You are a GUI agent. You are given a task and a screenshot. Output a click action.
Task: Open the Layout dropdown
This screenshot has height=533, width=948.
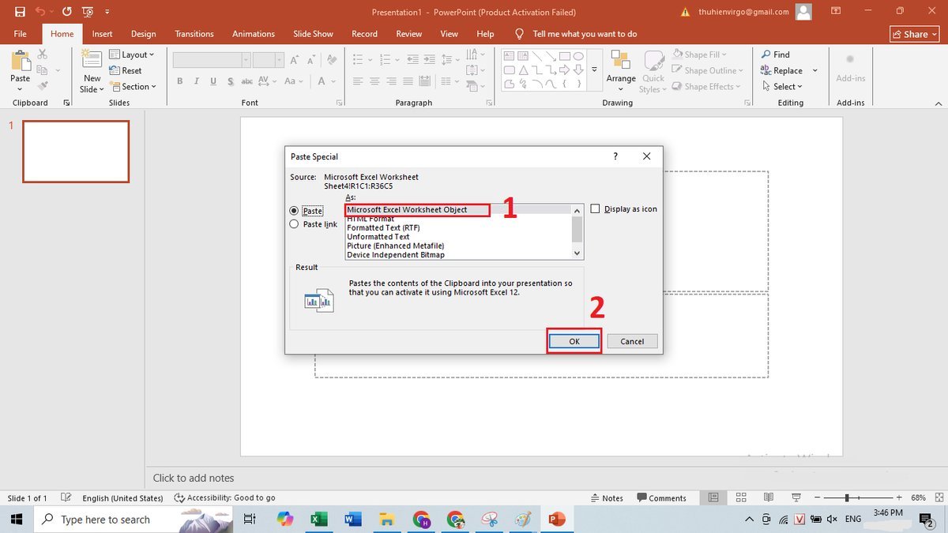coord(132,54)
